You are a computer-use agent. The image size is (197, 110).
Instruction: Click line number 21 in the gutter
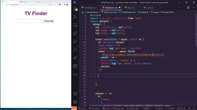(85, 75)
